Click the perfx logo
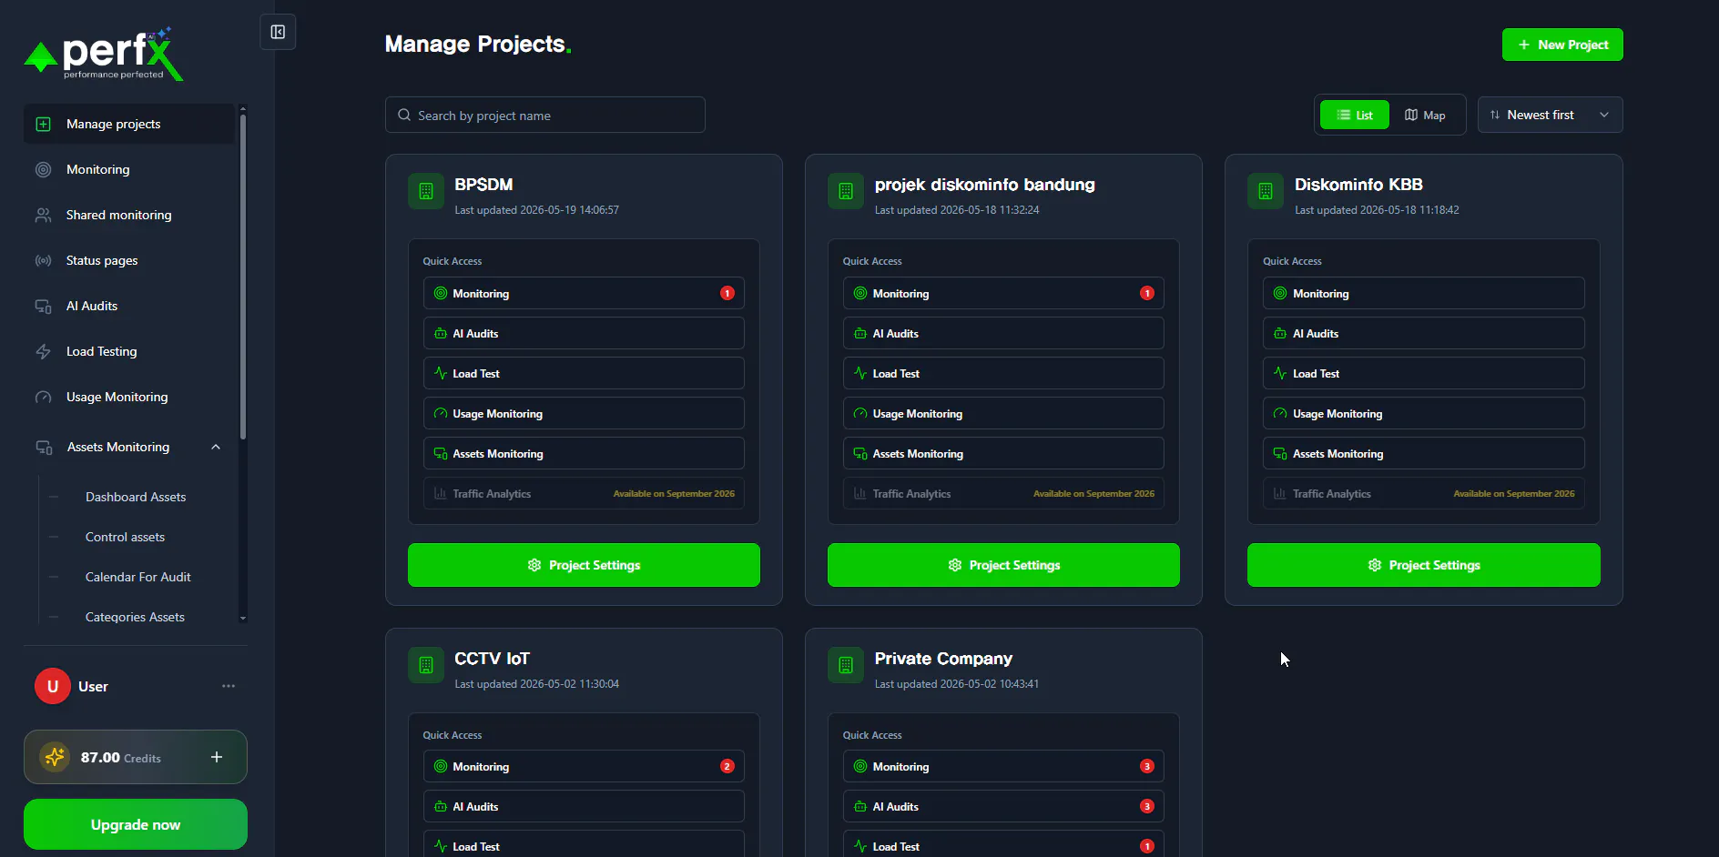This screenshot has width=1719, height=857. [x=104, y=55]
